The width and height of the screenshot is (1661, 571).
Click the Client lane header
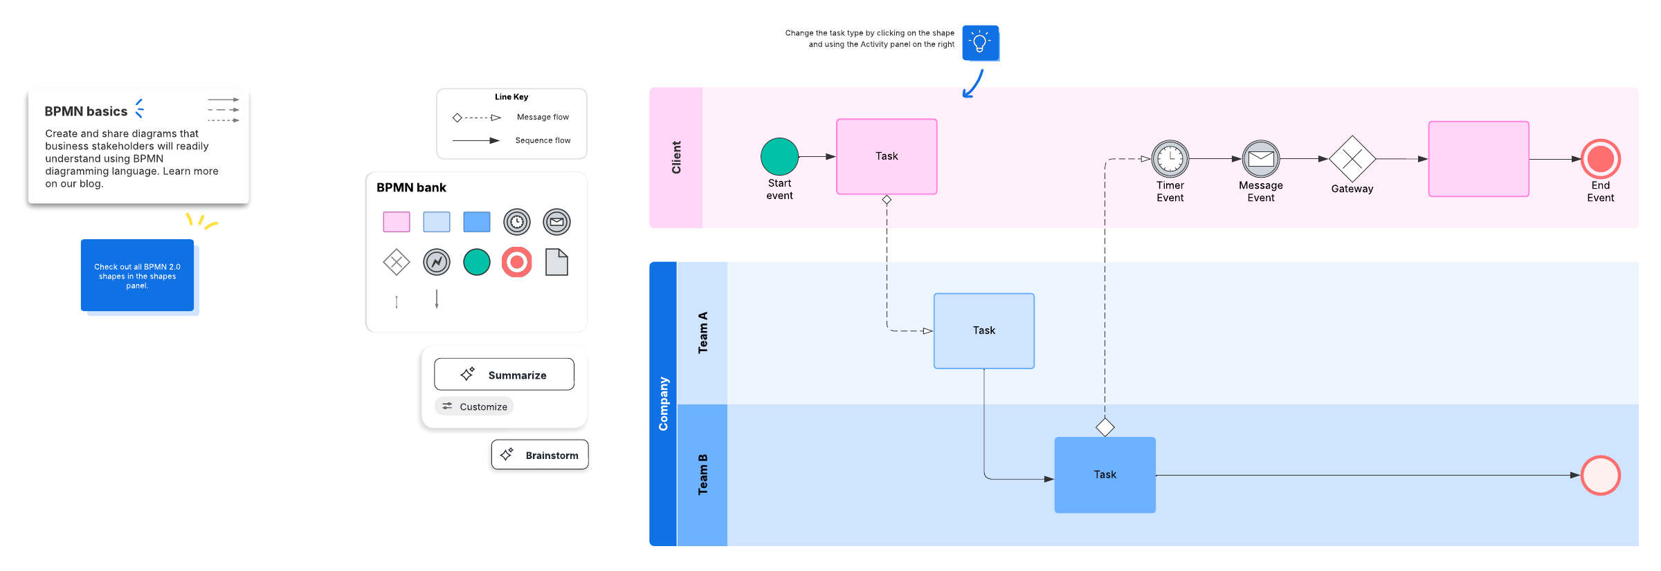point(676,158)
